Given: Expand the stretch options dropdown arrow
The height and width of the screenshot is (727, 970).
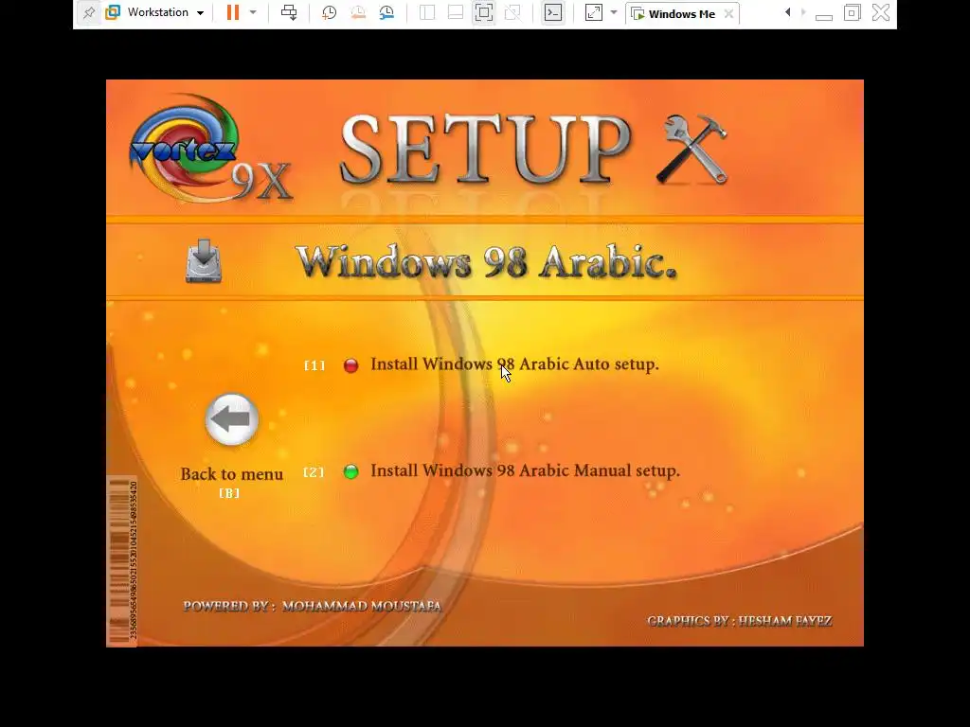Looking at the screenshot, I should [x=614, y=12].
